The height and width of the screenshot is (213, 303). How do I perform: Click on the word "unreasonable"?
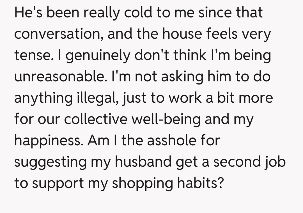[58, 77]
